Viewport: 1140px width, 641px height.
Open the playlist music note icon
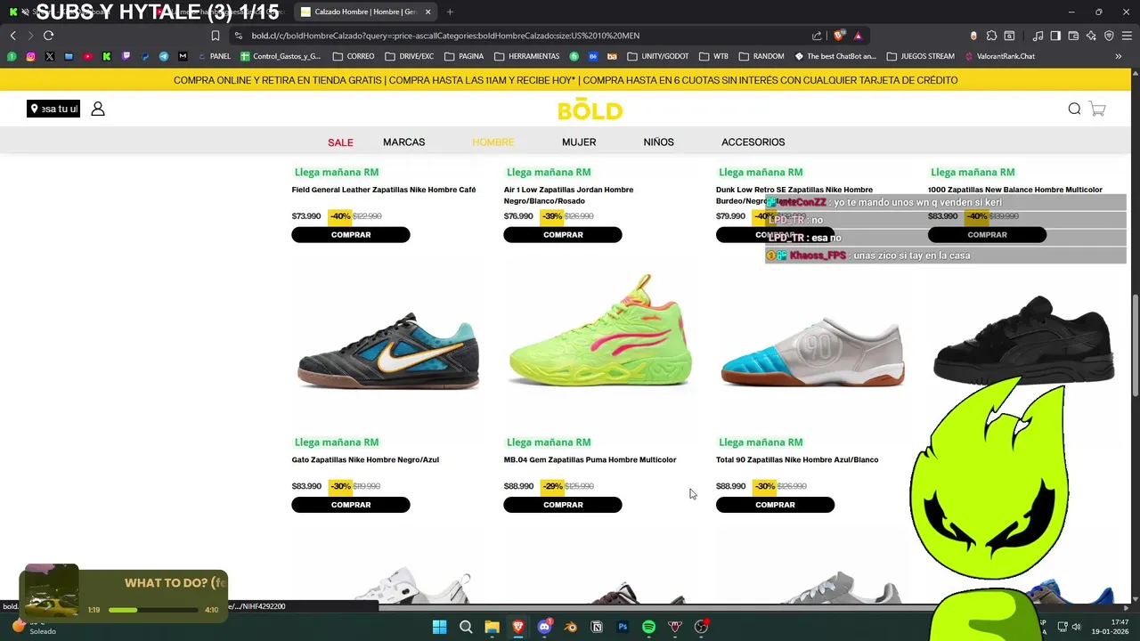(x=1038, y=36)
